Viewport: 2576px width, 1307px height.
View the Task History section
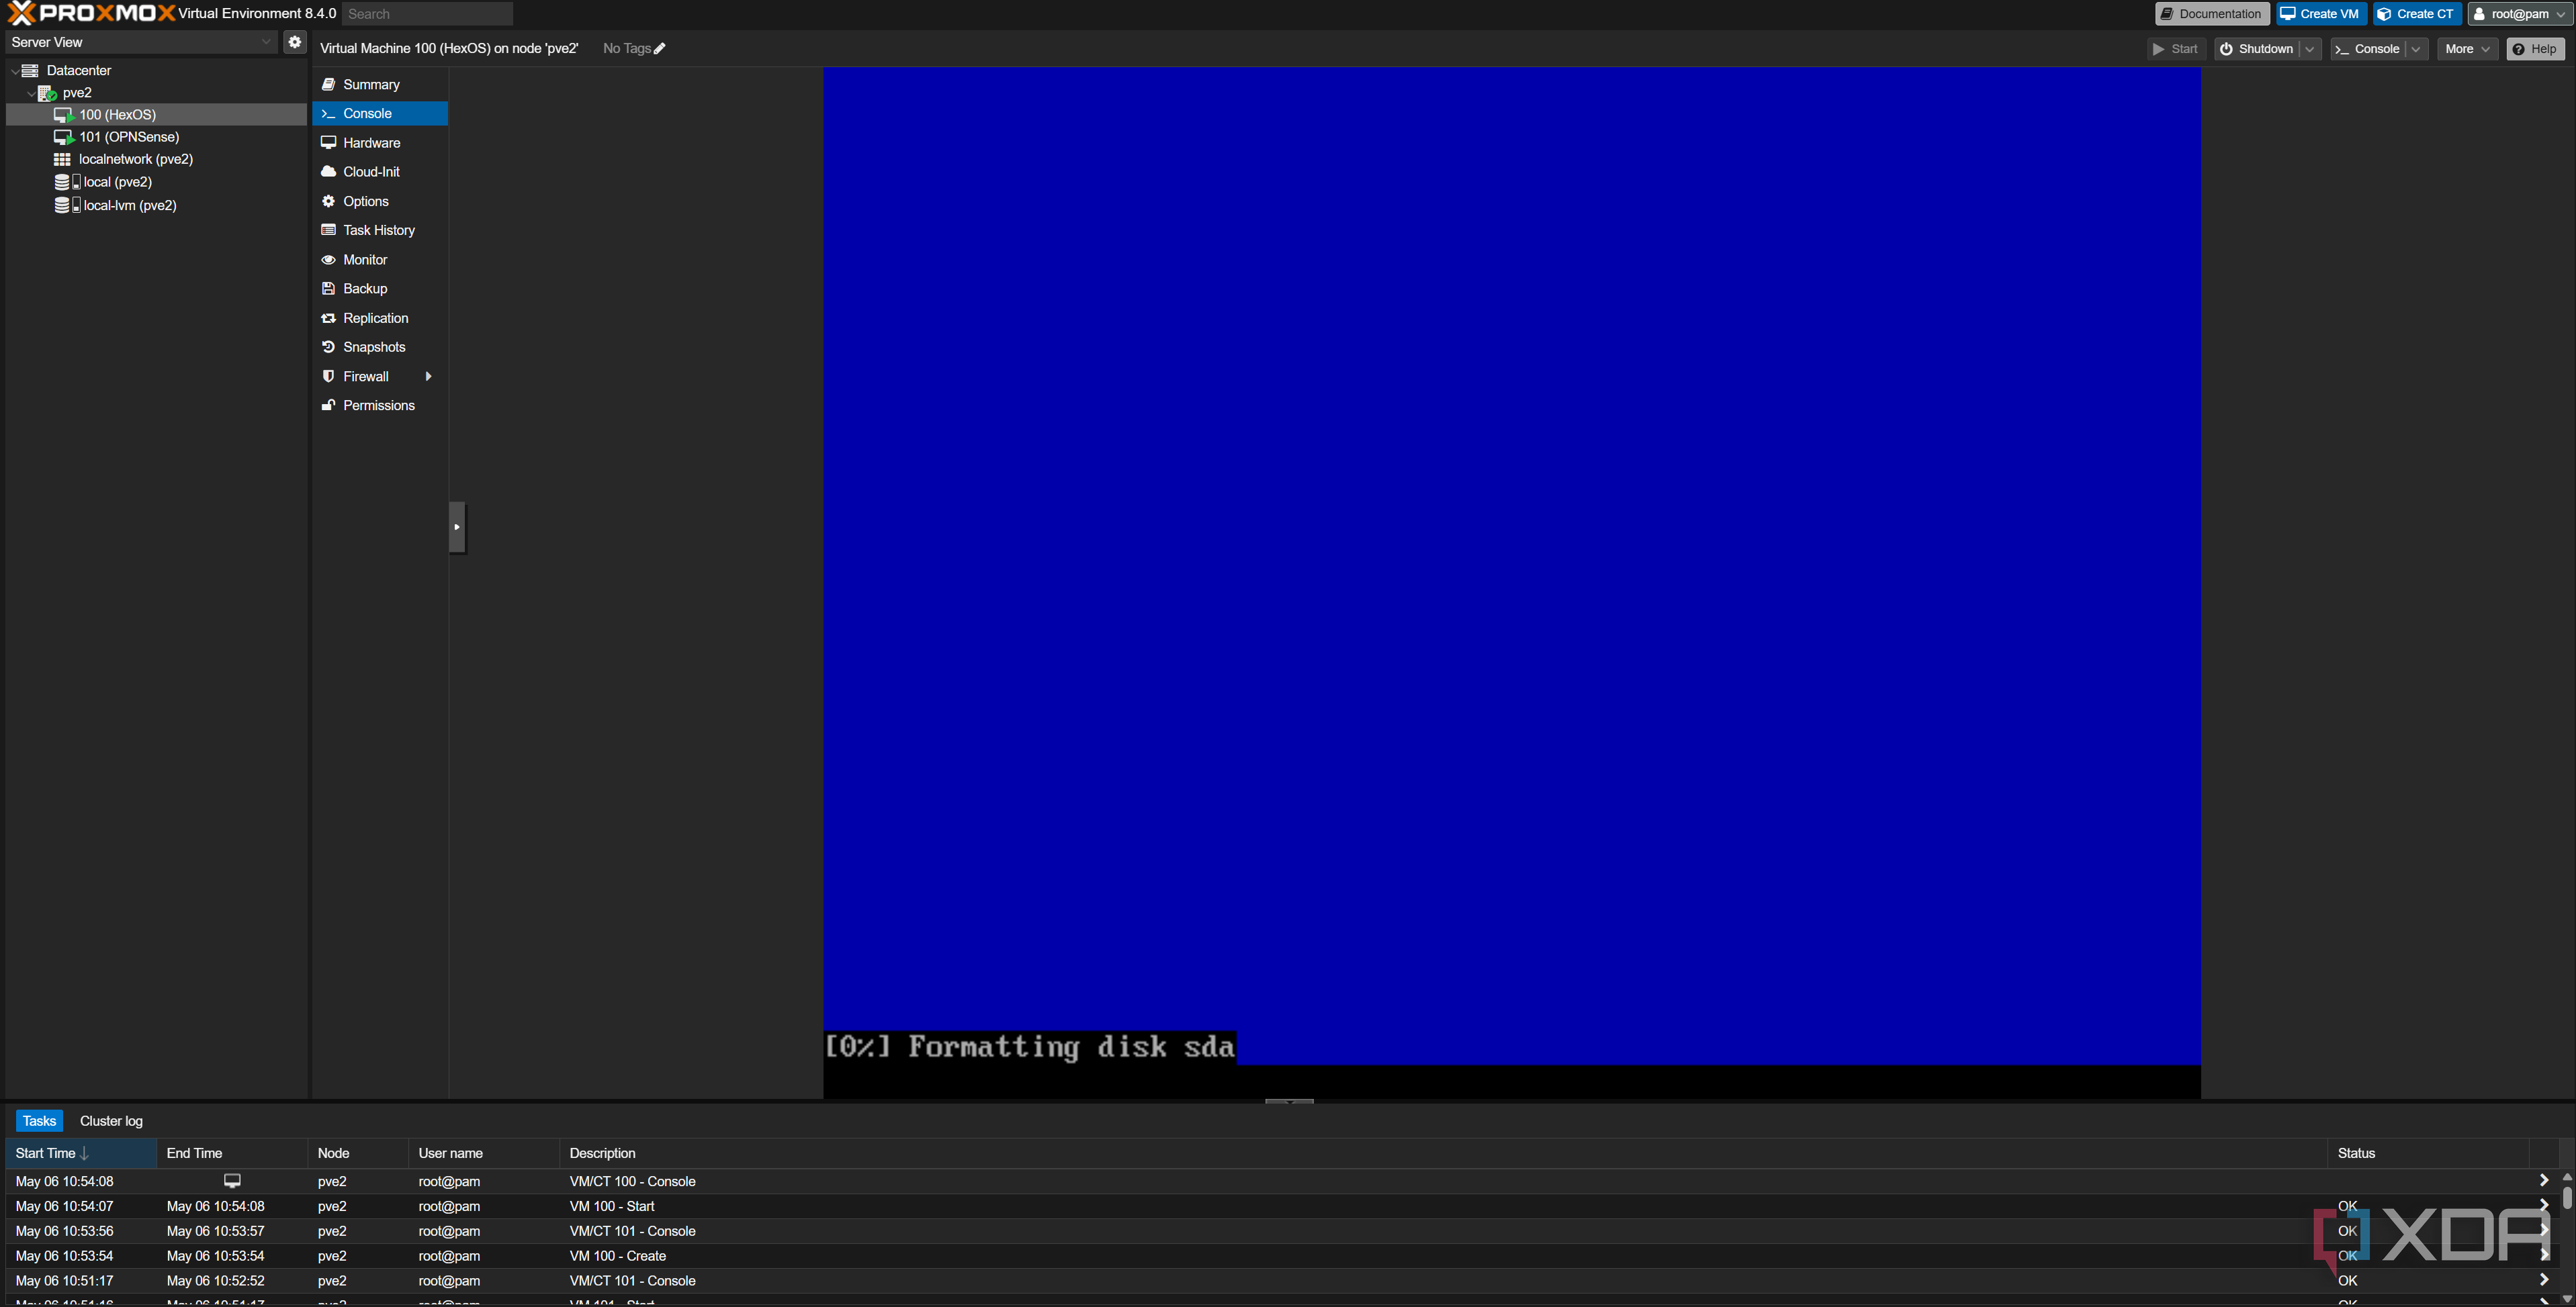tap(380, 231)
